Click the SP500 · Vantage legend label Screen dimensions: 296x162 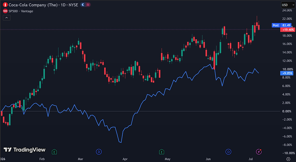(21, 11)
